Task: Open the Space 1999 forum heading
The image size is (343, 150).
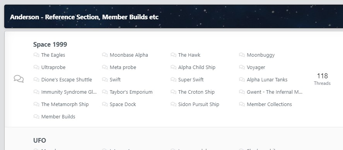Action: click(x=50, y=44)
